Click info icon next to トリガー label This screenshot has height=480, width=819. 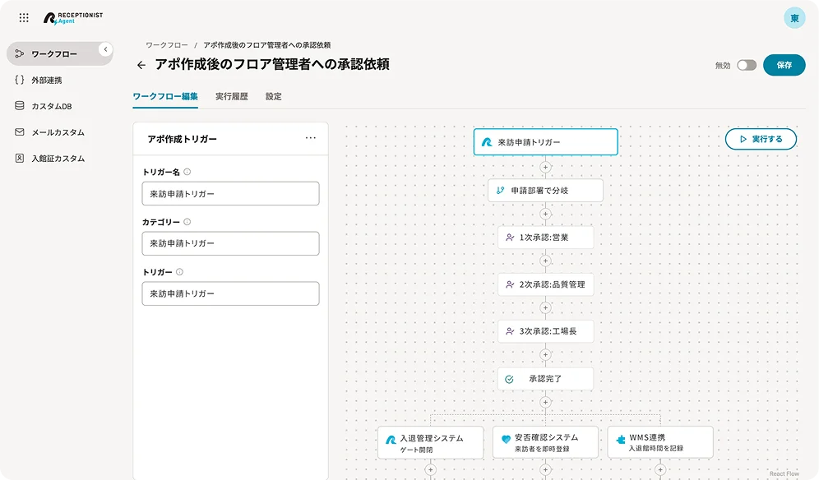pos(180,272)
